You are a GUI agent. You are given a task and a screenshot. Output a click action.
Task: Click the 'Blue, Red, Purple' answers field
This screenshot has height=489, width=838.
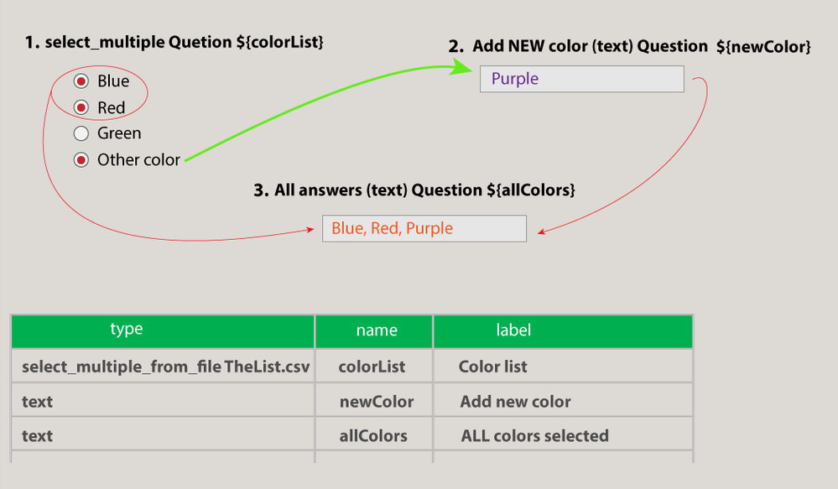424,228
